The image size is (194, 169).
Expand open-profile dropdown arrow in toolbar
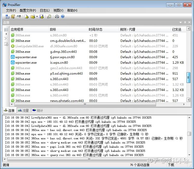point(37,16)
